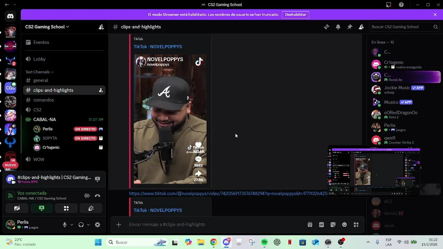This screenshot has height=249, width=443.
Task: Collapse Text Channels category
Action: point(39,72)
